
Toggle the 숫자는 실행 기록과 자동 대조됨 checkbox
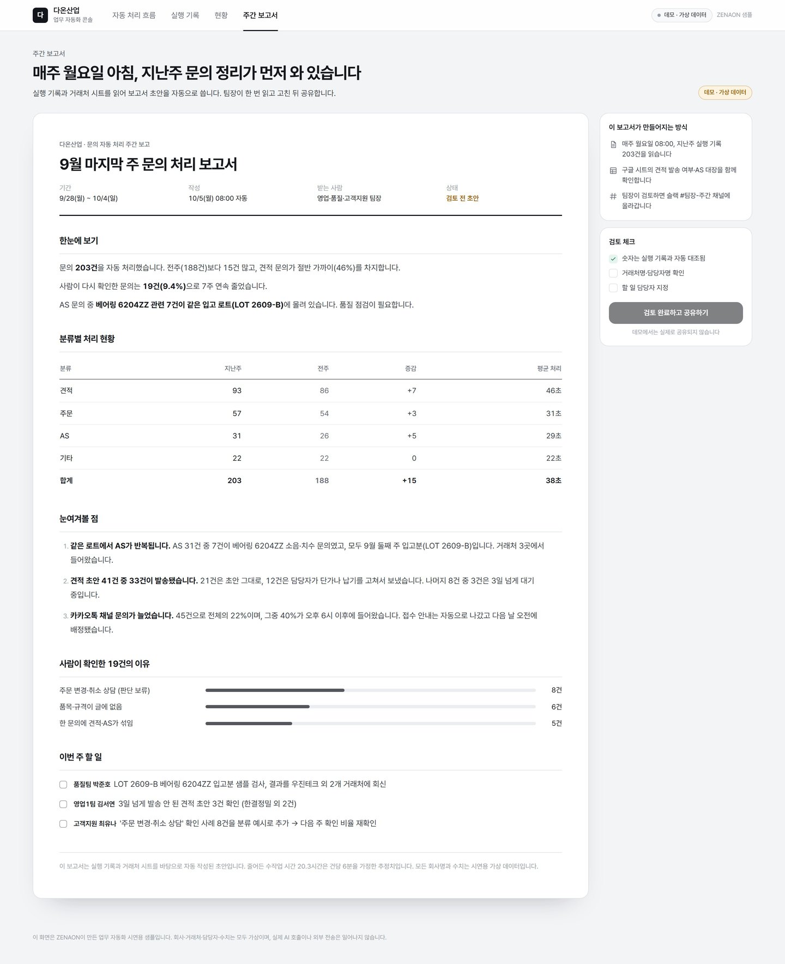click(x=613, y=258)
